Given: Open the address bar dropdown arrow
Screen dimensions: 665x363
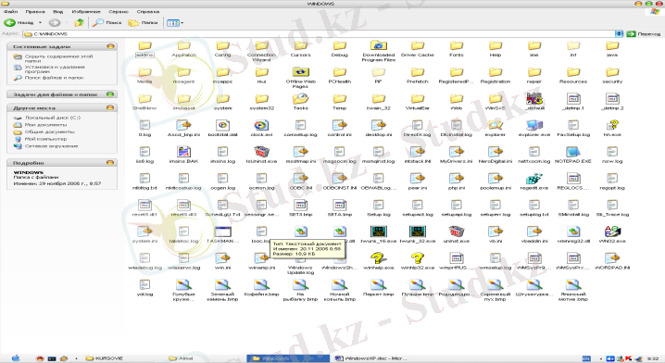Looking at the screenshot, I should pyautogui.click(x=619, y=33).
